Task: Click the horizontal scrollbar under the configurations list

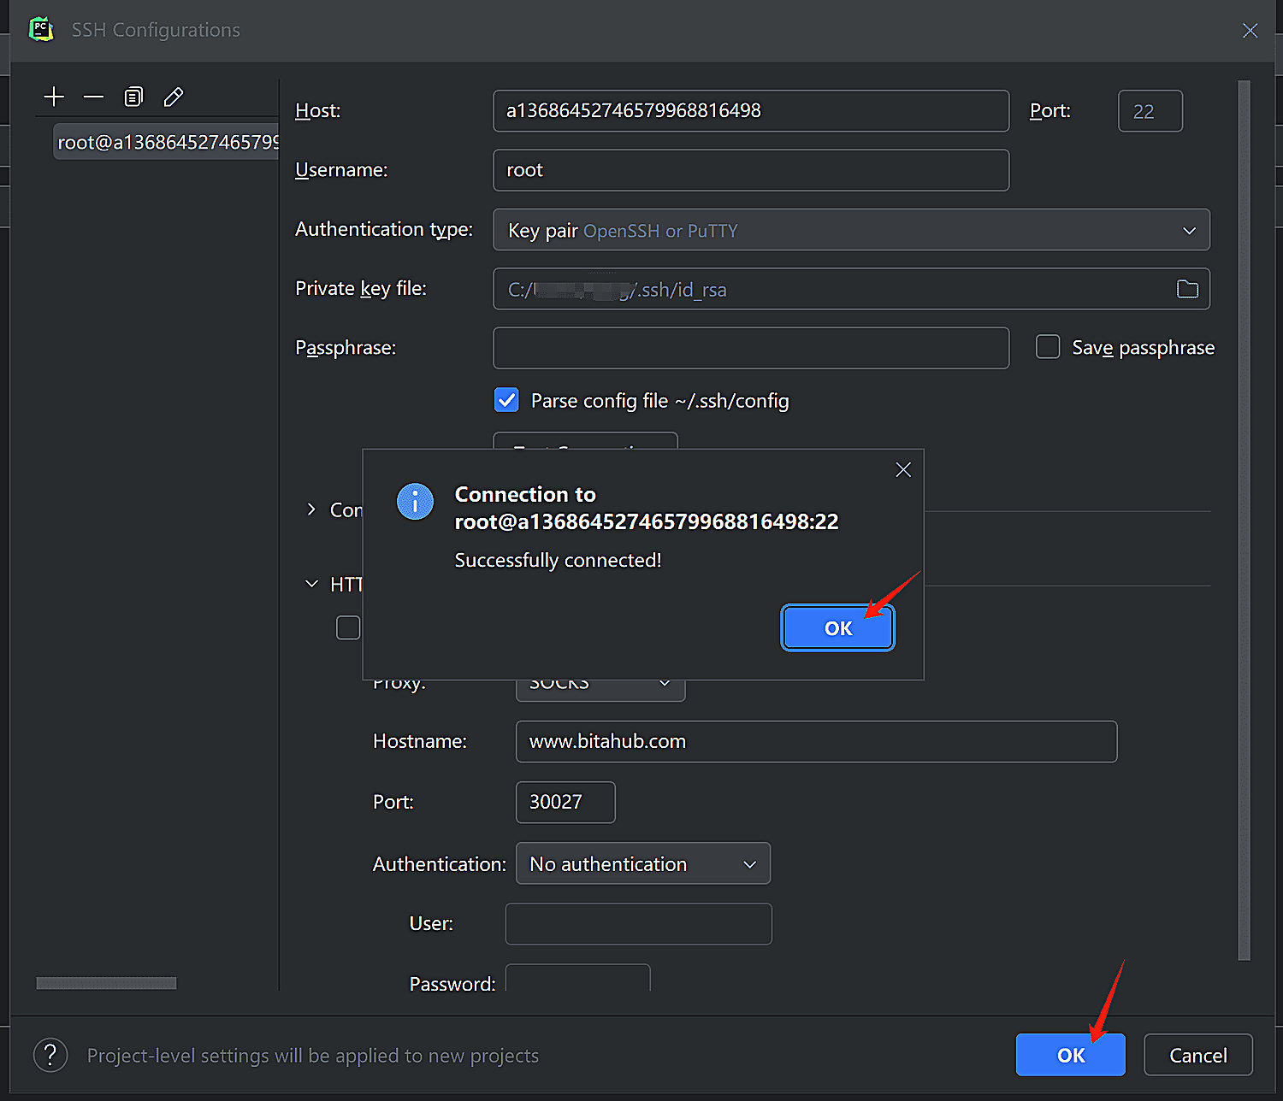Action: tap(106, 983)
